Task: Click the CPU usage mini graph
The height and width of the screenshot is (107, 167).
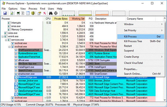Action: [68, 13]
